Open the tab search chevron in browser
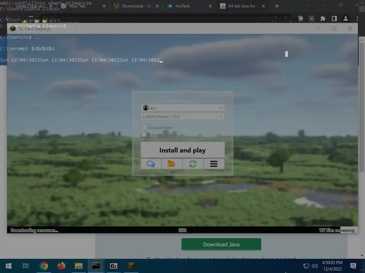365x273 pixels. (x=308, y=5)
